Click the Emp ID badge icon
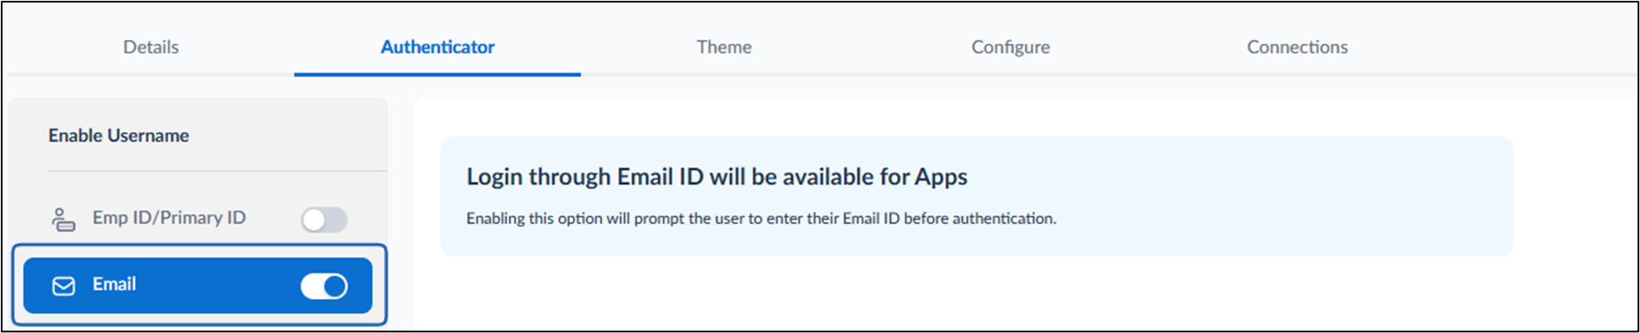This screenshot has width=1640, height=333. pyautogui.click(x=63, y=219)
